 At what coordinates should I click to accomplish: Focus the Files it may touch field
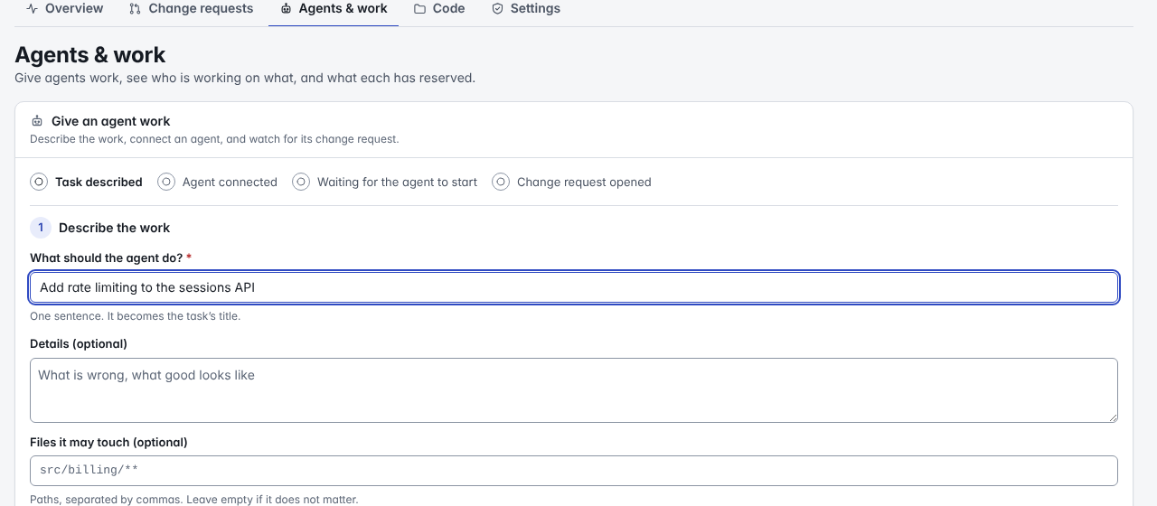574,471
